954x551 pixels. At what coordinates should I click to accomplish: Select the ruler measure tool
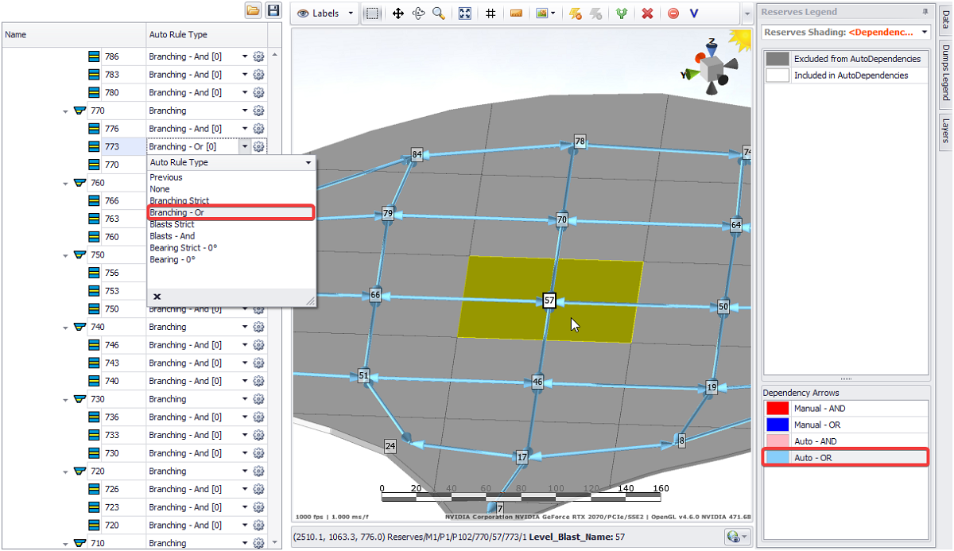pos(516,14)
